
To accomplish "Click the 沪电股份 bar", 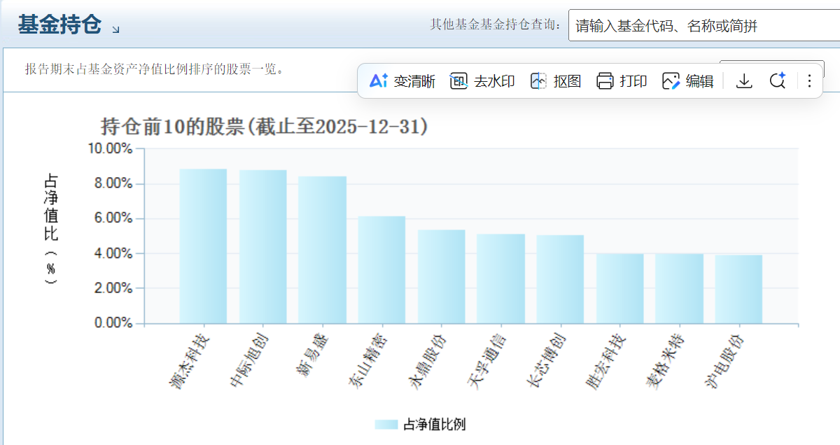I will tap(738, 290).
